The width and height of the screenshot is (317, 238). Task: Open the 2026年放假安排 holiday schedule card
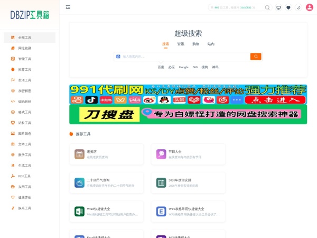[x=188, y=183]
